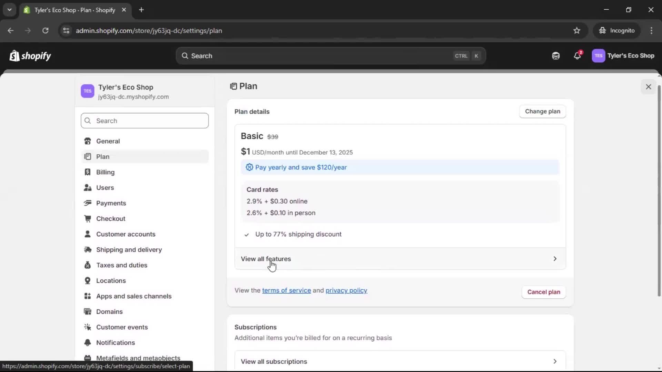Open Metafields and metaobjects settings
This screenshot has height=372, width=662.
[138, 358]
